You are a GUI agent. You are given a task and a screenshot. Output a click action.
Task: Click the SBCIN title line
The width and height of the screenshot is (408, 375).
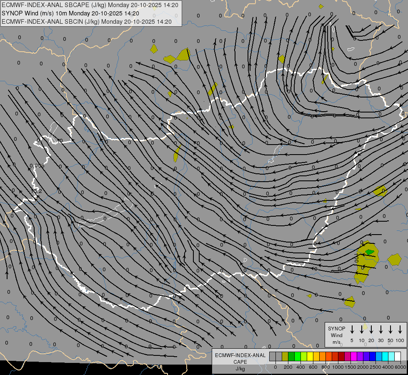87,22
